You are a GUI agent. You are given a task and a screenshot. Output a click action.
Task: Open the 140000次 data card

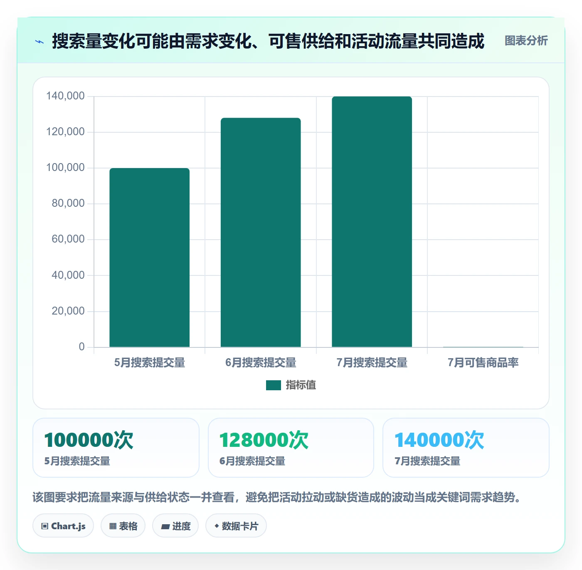tap(466, 448)
